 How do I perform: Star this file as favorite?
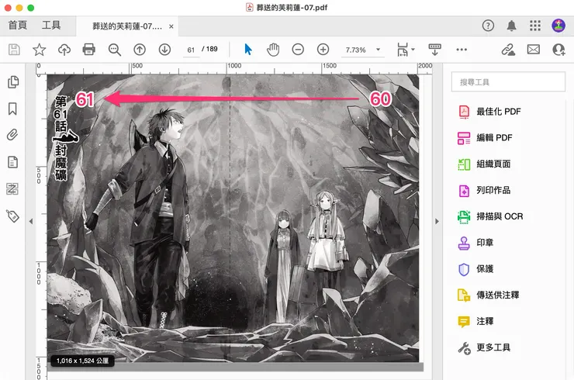tap(39, 50)
